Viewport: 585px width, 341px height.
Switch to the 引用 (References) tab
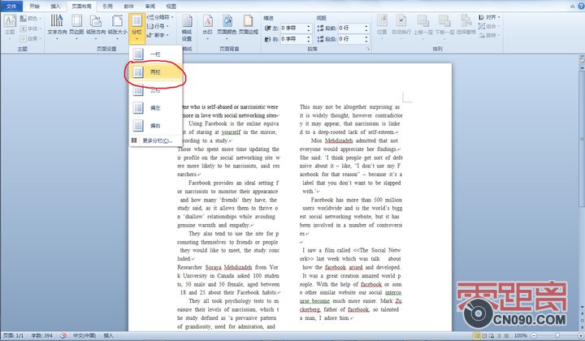tap(107, 6)
